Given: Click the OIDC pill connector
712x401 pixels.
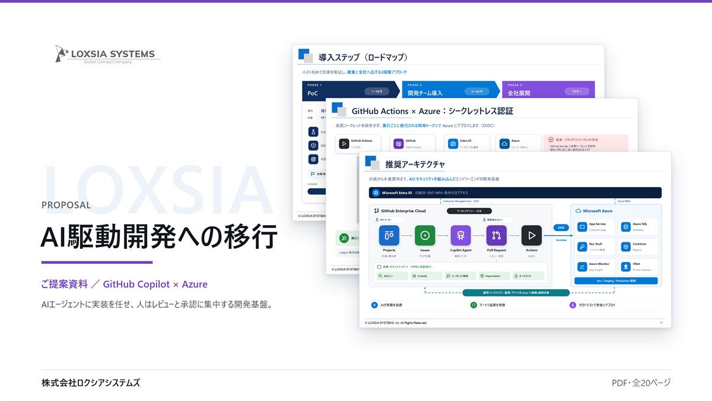Looking at the screenshot, I should click(x=561, y=227).
